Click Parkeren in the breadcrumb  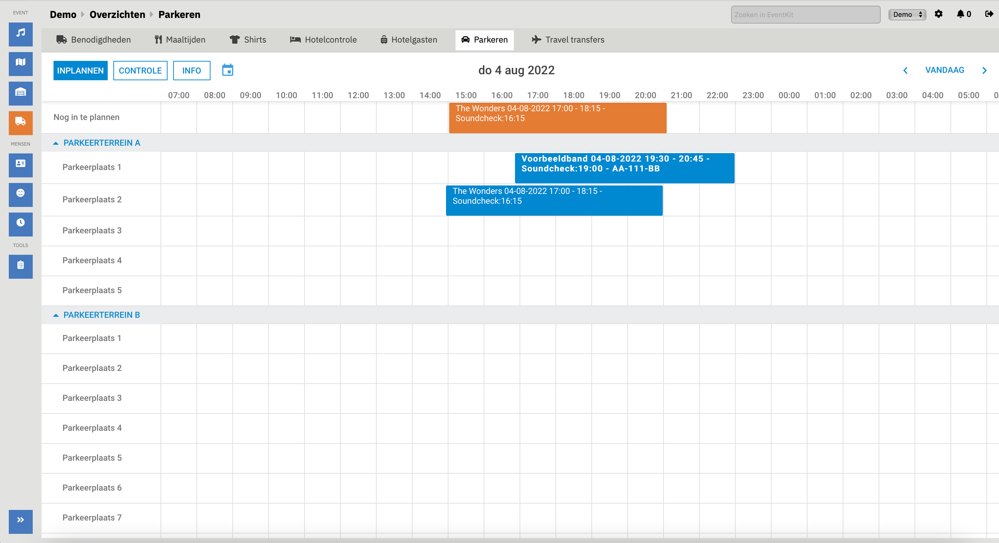[179, 15]
